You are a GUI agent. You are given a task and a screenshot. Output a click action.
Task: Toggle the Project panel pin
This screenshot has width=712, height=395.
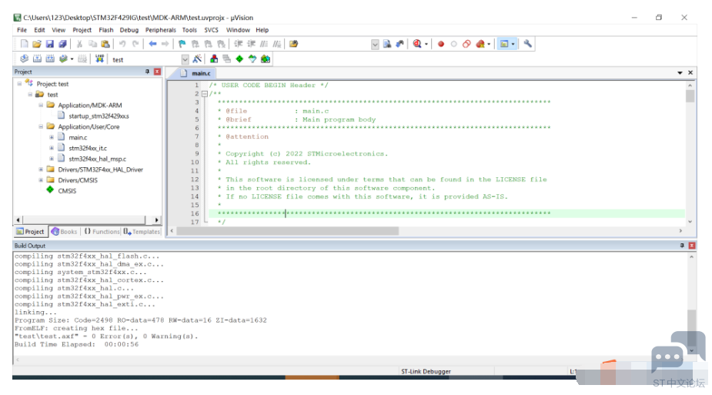(147, 72)
